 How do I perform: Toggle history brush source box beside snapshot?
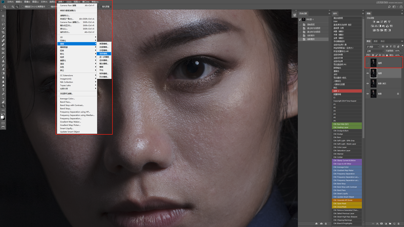click(300, 19)
